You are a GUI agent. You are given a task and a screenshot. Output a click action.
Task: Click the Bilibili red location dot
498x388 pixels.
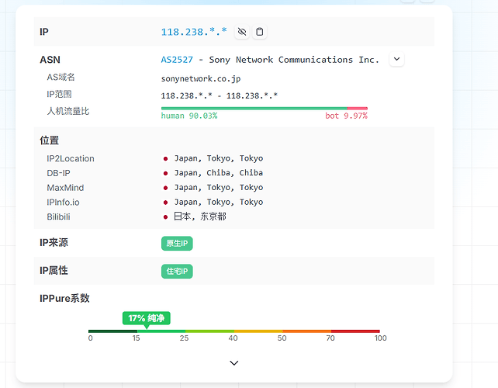tap(165, 217)
